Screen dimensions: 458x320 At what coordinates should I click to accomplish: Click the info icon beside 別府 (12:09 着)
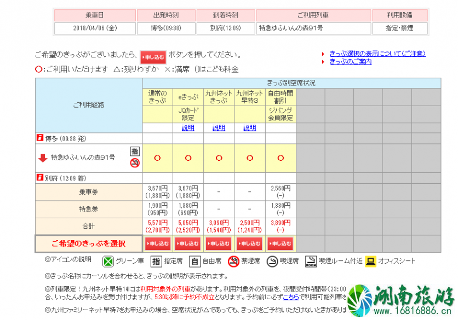pos(40,177)
